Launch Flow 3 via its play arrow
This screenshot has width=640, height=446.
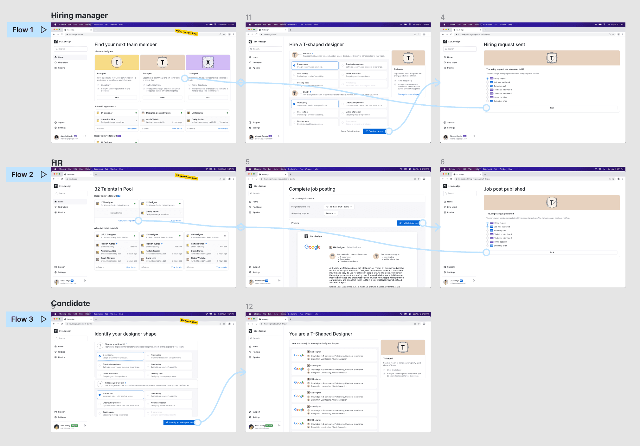[44, 319]
